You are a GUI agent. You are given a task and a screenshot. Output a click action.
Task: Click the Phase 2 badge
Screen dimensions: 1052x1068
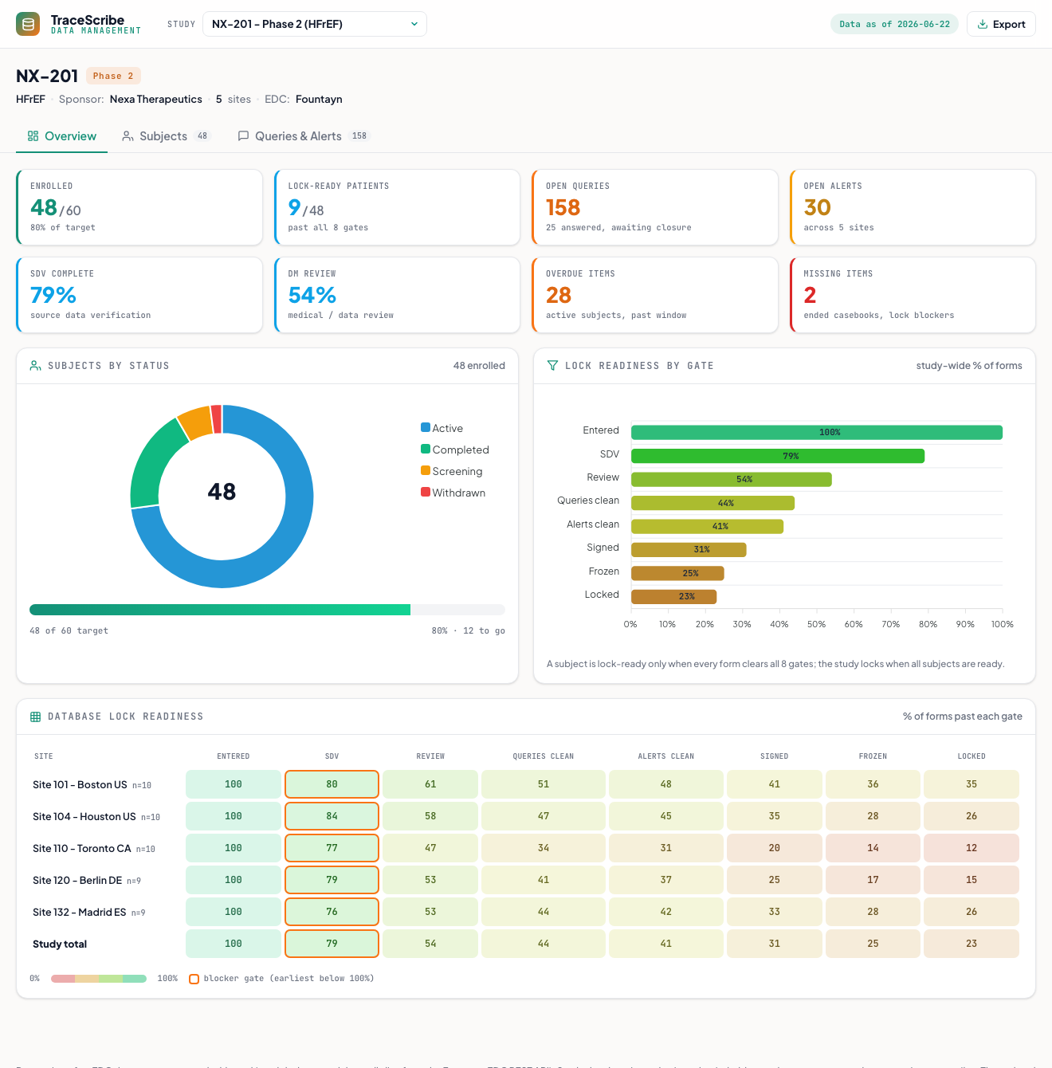click(x=113, y=76)
